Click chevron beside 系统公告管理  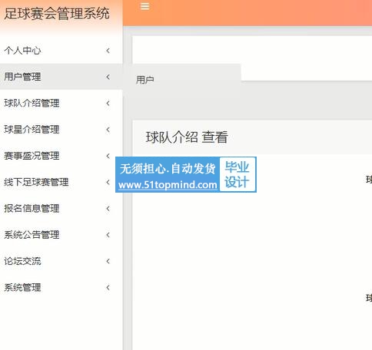coord(108,235)
